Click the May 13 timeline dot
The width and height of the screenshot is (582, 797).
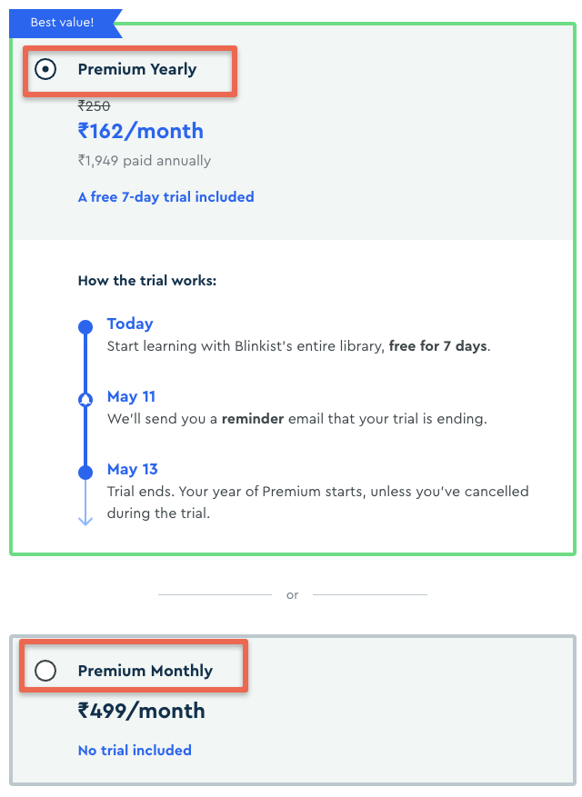tap(85, 473)
